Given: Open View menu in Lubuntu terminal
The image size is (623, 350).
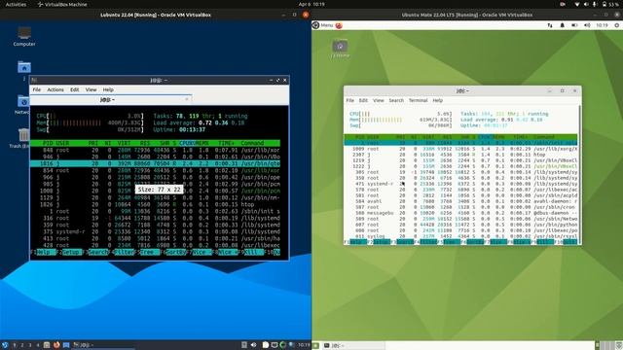Looking at the screenshot, I should [x=91, y=89].
